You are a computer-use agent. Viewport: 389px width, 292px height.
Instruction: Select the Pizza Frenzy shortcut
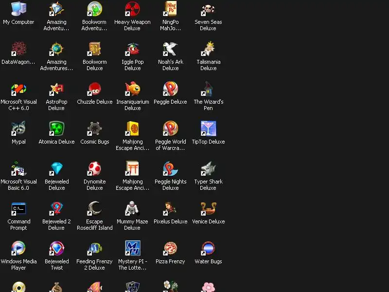(171, 248)
